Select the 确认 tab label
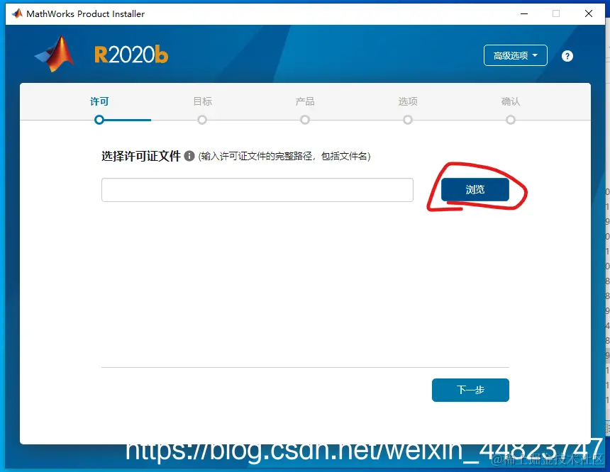The width and height of the screenshot is (610, 472). tap(510, 101)
